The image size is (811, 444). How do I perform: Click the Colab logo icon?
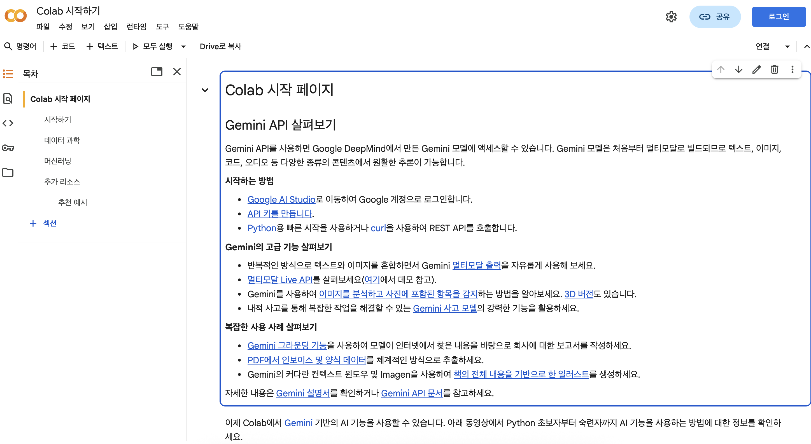tap(16, 16)
